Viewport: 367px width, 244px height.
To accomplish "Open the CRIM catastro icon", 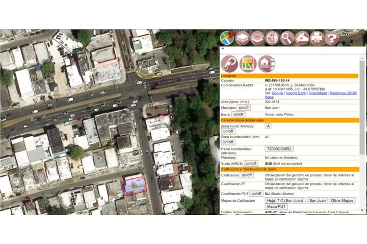I will click(x=248, y=64).
